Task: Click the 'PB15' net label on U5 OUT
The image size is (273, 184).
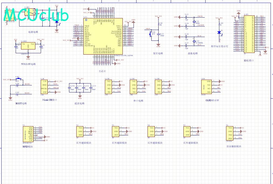Action: pos(198,134)
